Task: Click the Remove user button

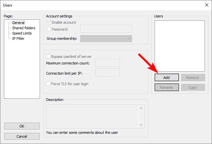Action: tap(193, 78)
